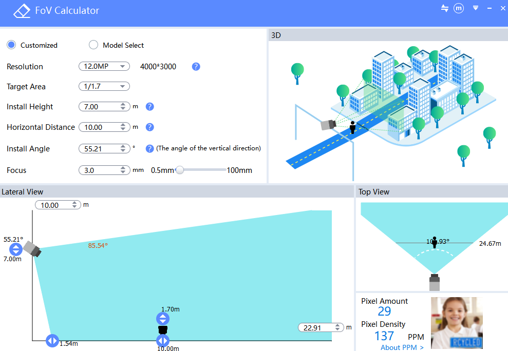Click the swap arrows icon in title bar
Screen dimensions: 508x351
(445, 8)
